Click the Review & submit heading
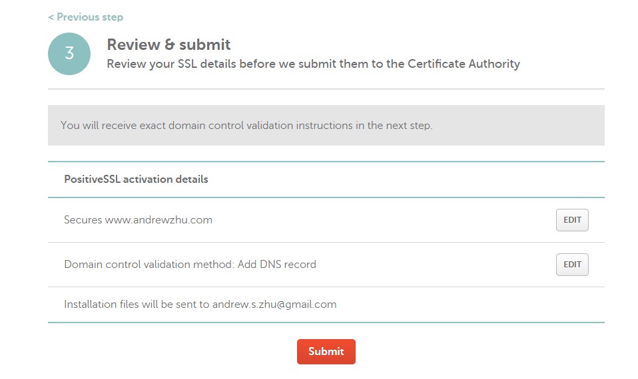 pos(168,45)
